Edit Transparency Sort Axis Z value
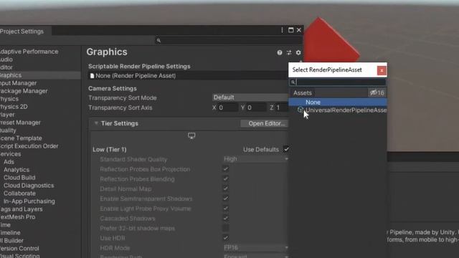 click(x=282, y=107)
